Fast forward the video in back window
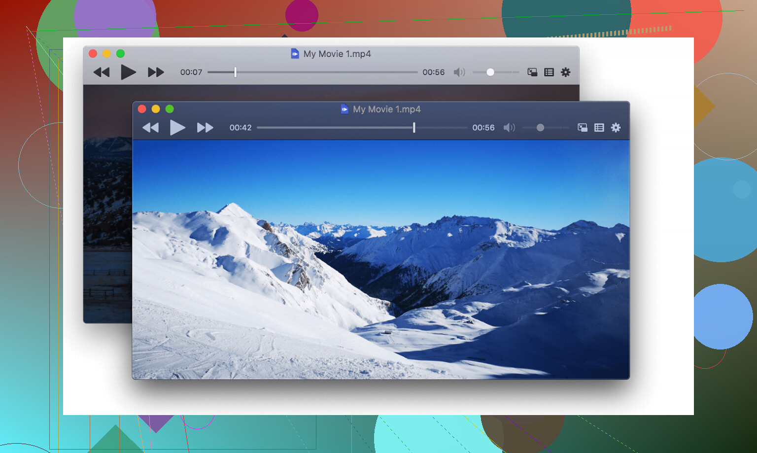This screenshot has width=757, height=453. tap(156, 72)
